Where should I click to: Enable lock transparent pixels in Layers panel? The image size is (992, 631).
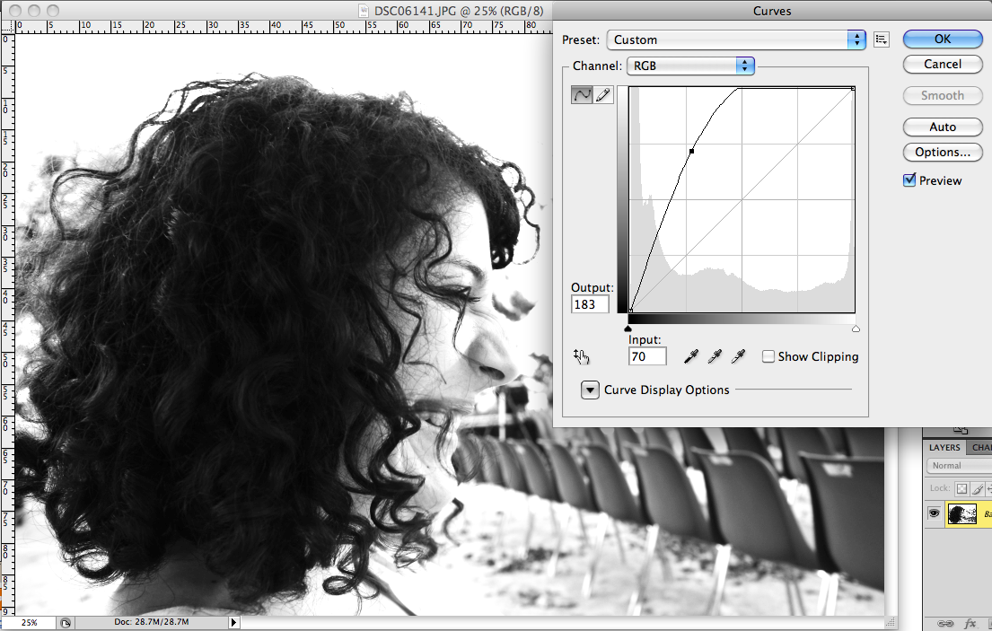click(x=961, y=489)
